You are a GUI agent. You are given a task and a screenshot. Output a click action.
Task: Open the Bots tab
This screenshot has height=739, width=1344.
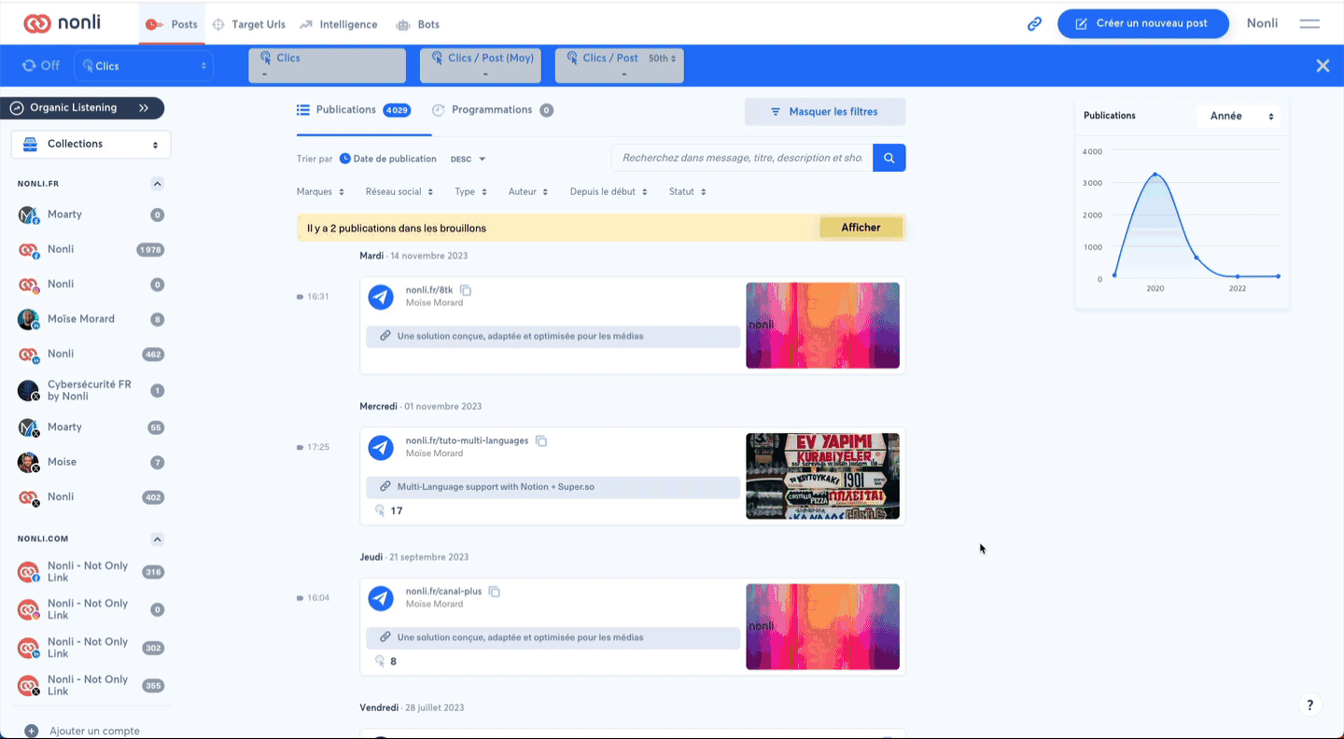click(x=417, y=24)
